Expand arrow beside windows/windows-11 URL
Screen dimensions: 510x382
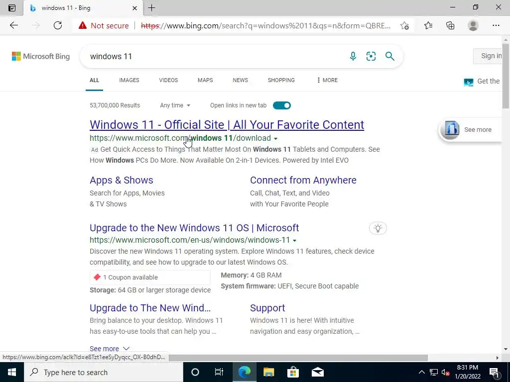click(295, 241)
